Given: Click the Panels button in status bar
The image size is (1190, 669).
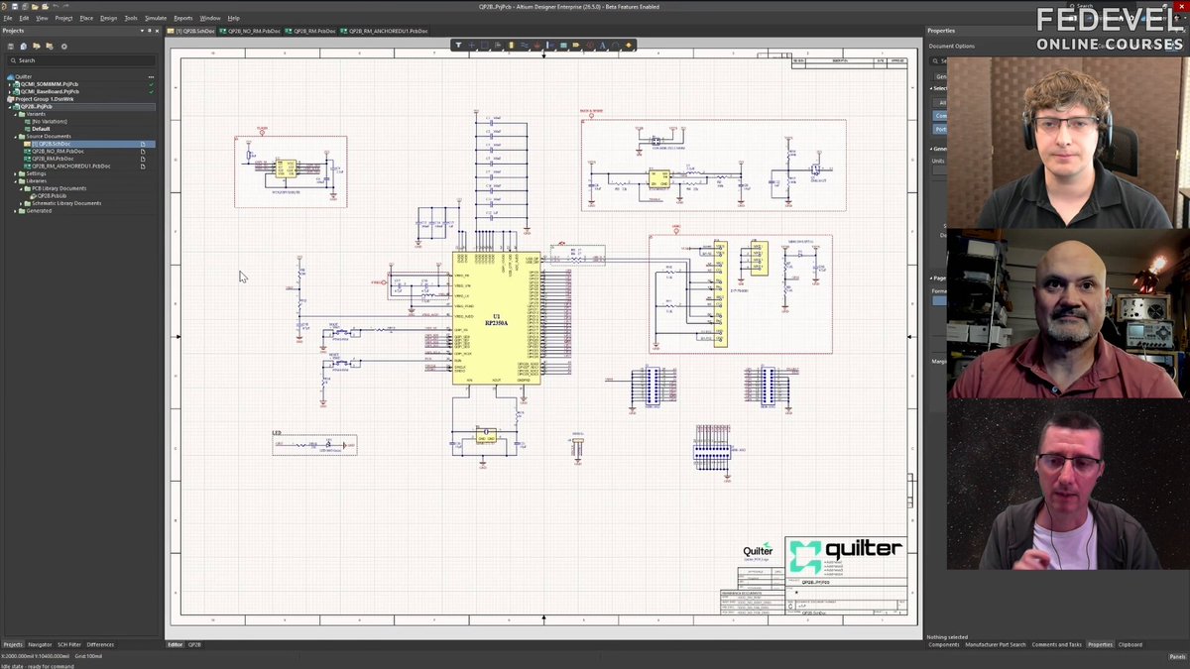Looking at the screenshot, I should [1177, 656].
